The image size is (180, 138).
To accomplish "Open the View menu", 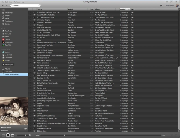I will [11, 2].
